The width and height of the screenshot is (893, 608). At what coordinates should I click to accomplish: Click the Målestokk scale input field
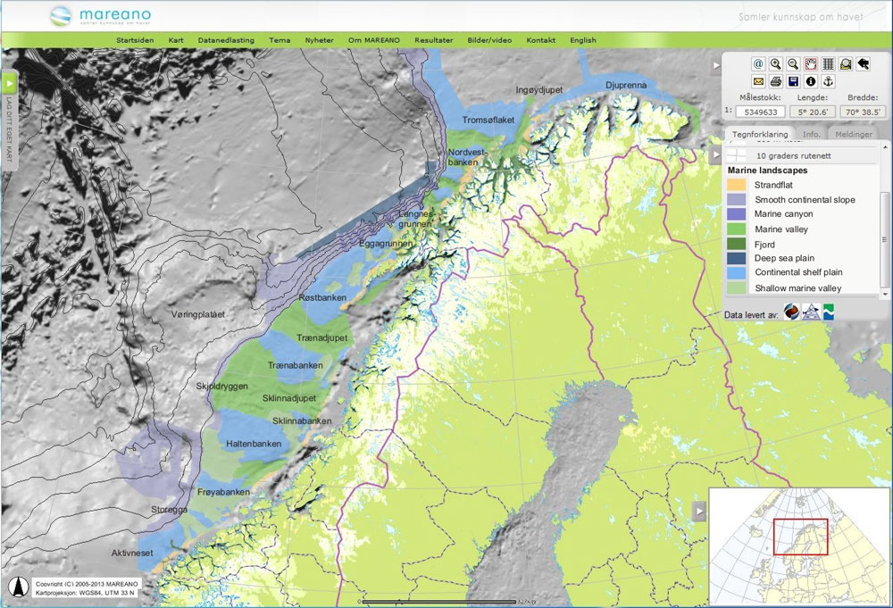click(761, 112)
